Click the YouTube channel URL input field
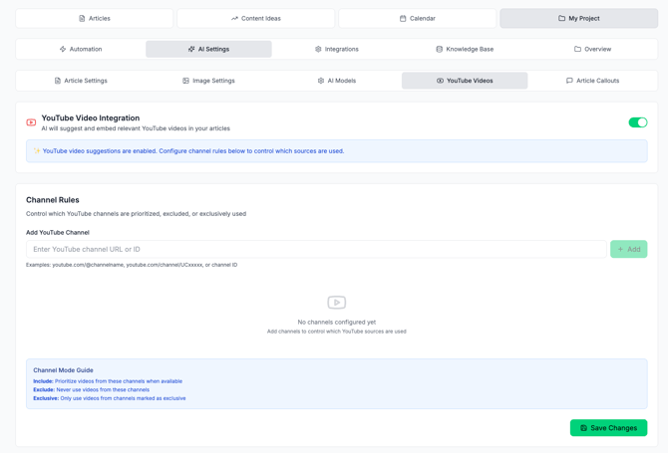This screenshot has height=453, width=668. (x=316, y=249)
